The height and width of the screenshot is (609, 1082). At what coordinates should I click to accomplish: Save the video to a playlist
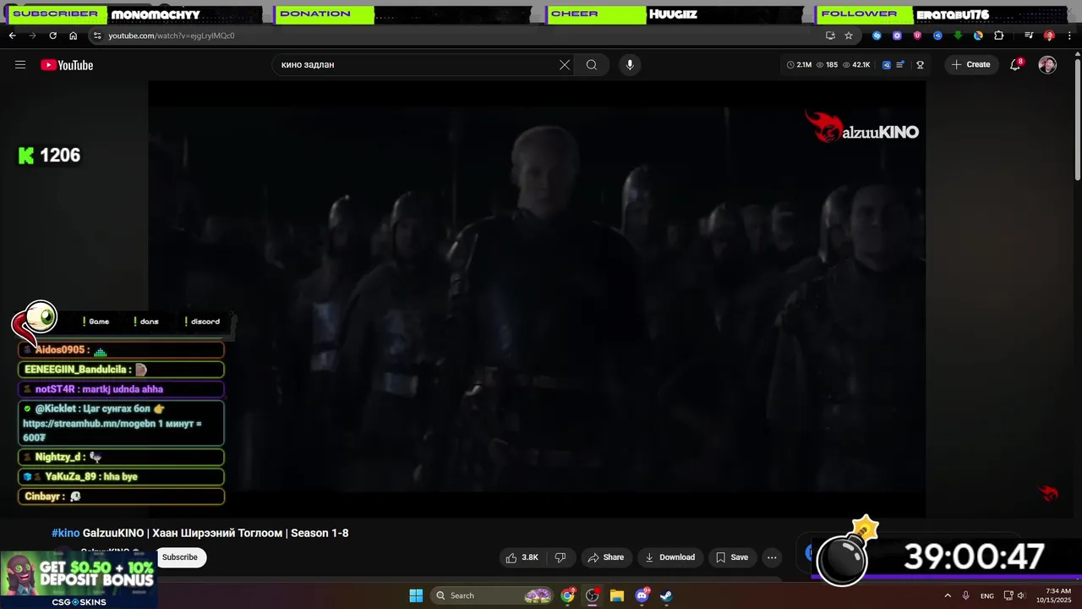[732, 557]
